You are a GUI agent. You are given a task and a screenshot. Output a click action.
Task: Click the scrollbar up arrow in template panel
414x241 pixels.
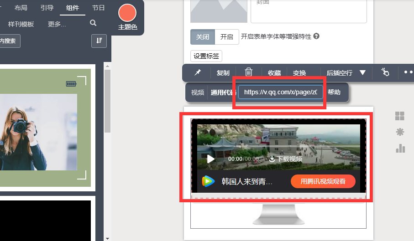[107, 66]
